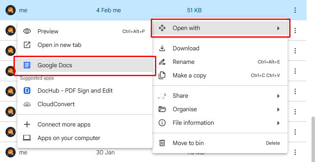
Task: Click the trash icon to Move to bin
Action: tap(162, 143)
